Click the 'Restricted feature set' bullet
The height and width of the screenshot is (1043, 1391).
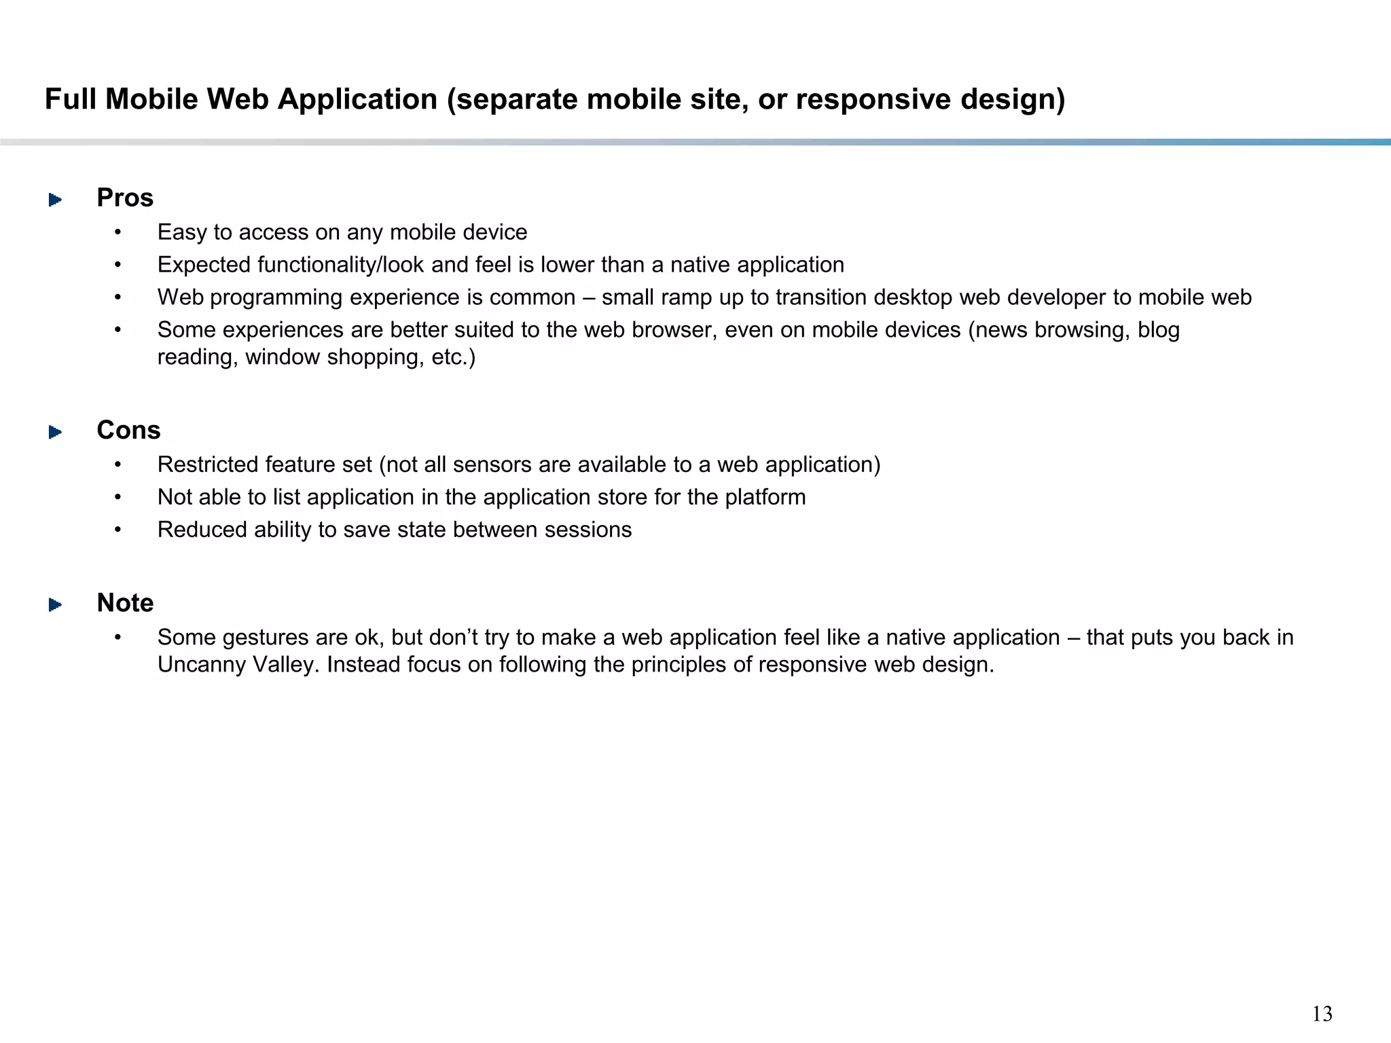pyautogui.click(x=519, y=464)
